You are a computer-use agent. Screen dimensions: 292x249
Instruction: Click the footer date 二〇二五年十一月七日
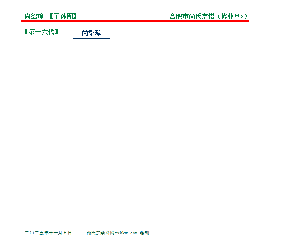pyautogui.click(x=48, y=233)
